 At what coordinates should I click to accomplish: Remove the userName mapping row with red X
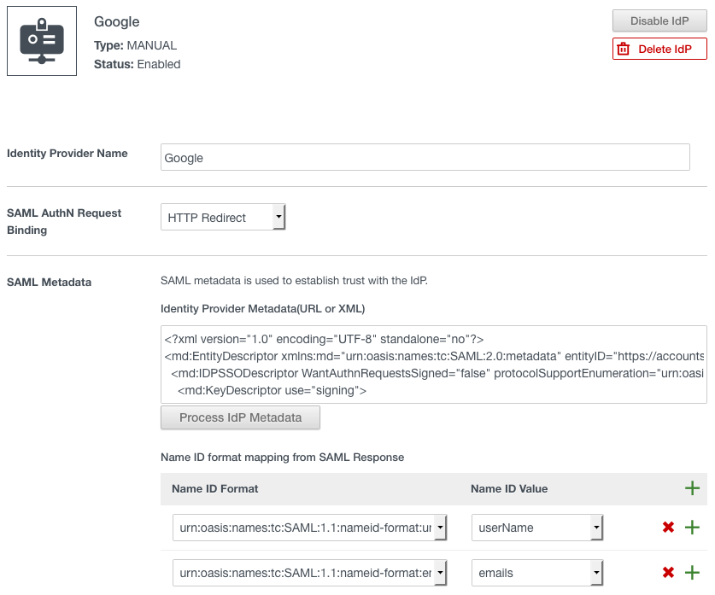669,528
